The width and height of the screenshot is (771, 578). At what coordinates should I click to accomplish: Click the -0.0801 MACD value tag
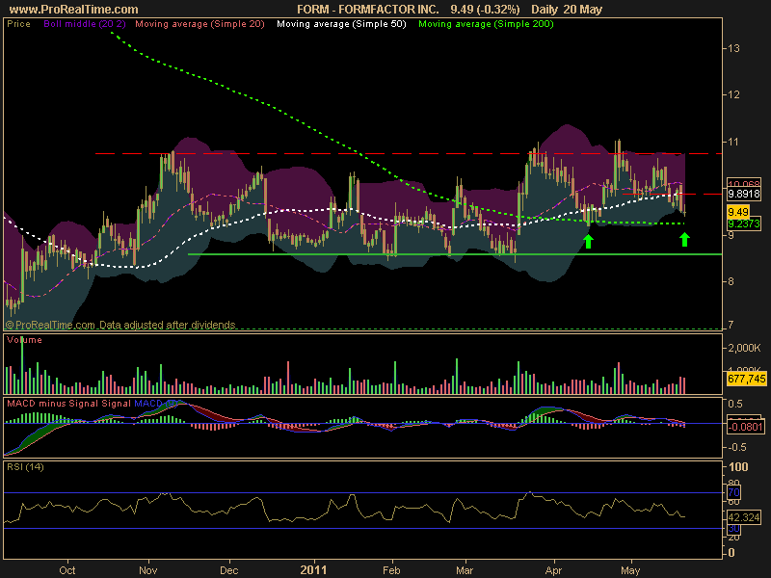745,427
